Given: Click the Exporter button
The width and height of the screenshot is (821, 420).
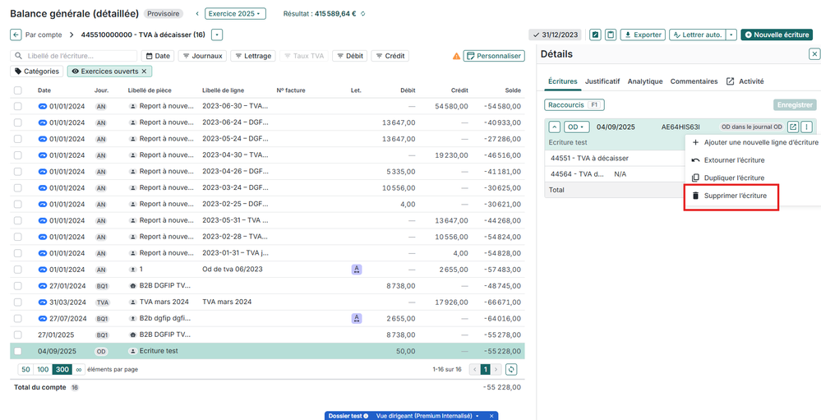Looking at the screenshot, I should tap(642, 35).
